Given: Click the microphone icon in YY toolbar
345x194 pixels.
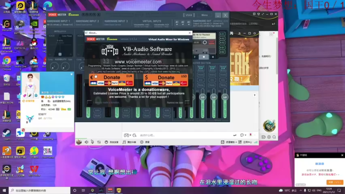Looking at the screenshot, I should point(92,142).
